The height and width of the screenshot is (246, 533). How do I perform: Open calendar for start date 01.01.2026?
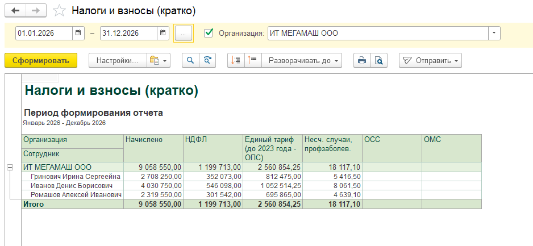click(x=78, y=34)
